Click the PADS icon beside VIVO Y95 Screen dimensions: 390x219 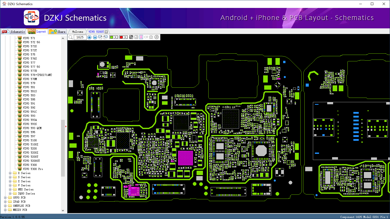click(20, 132)
